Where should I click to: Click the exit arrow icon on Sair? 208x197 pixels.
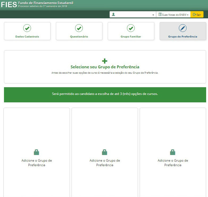point(194,14)
